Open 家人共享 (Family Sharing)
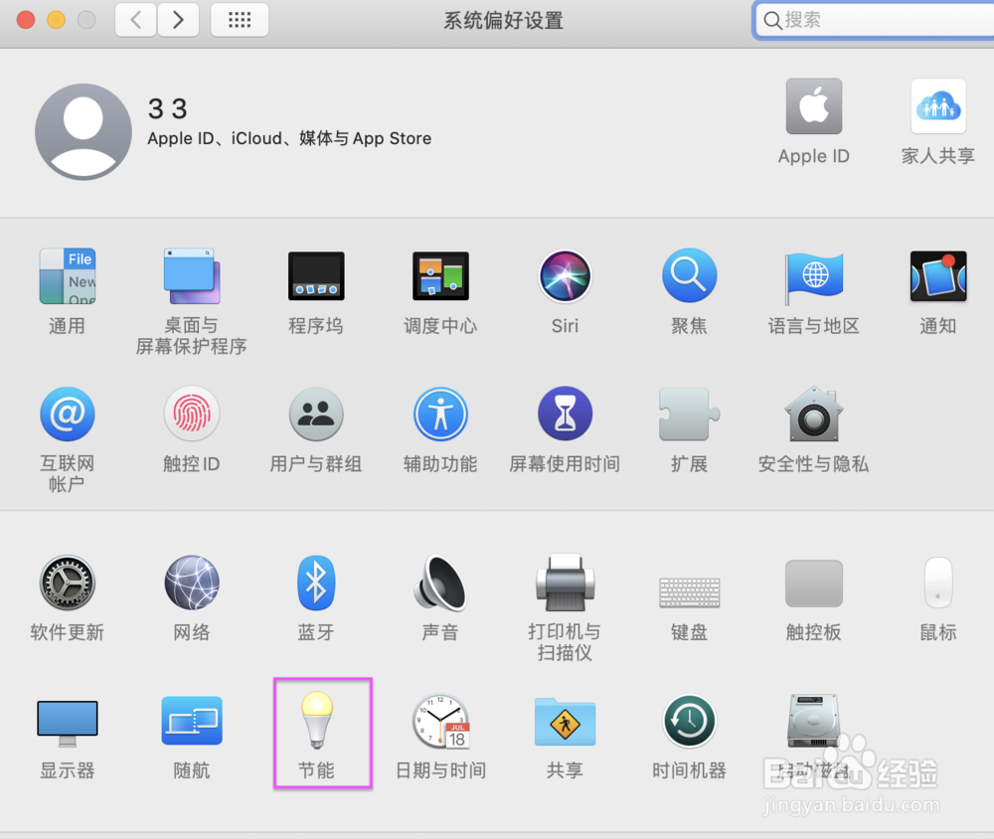The height and width of the screenshot is (839, 994). (x=937, y=106)
